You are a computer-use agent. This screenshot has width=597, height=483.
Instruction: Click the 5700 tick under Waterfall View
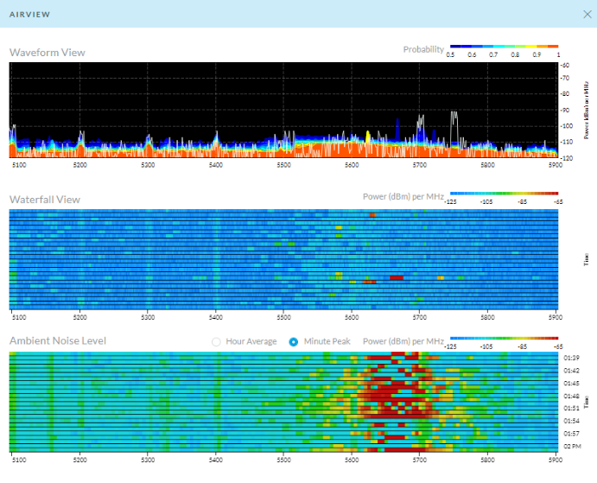[x=420, y=317]
